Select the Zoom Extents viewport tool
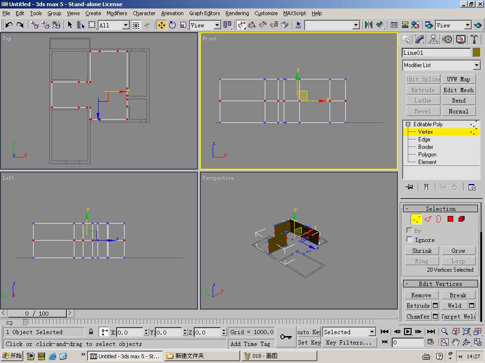Screen dimensions: 485x363 pyautogui.click(x=466, y=332)
